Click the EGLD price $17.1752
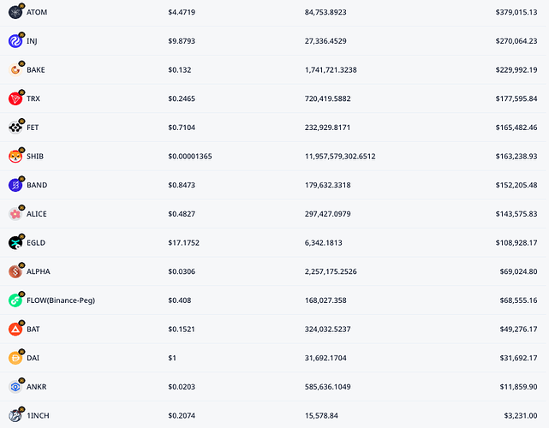 click(183, 243)
